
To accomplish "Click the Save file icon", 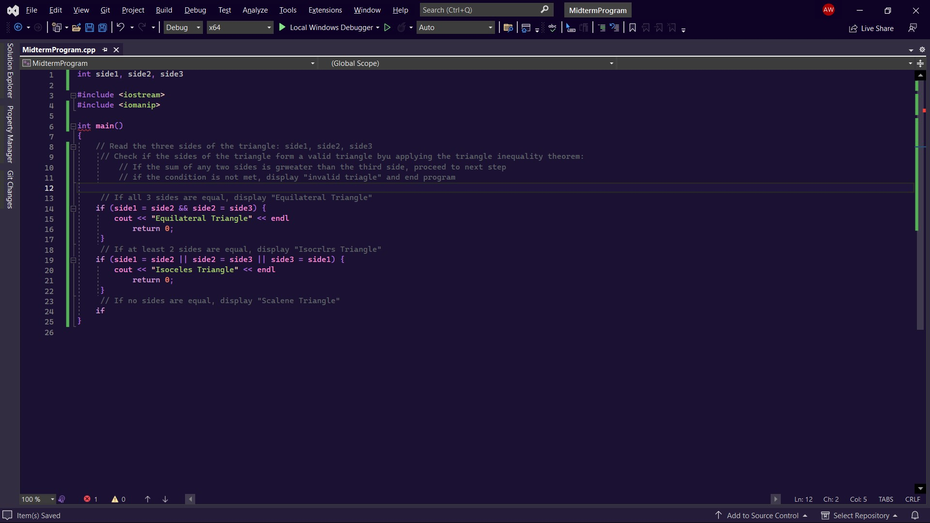I will (90, 28).
